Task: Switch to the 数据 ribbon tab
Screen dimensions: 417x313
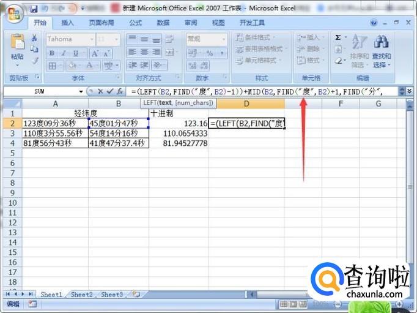Action: tap(163, 23)
